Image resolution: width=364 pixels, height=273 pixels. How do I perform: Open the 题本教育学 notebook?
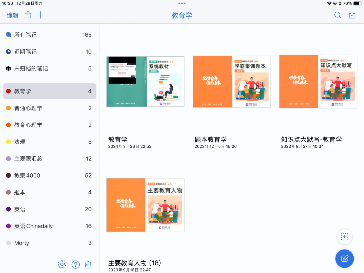coord(232,81)
